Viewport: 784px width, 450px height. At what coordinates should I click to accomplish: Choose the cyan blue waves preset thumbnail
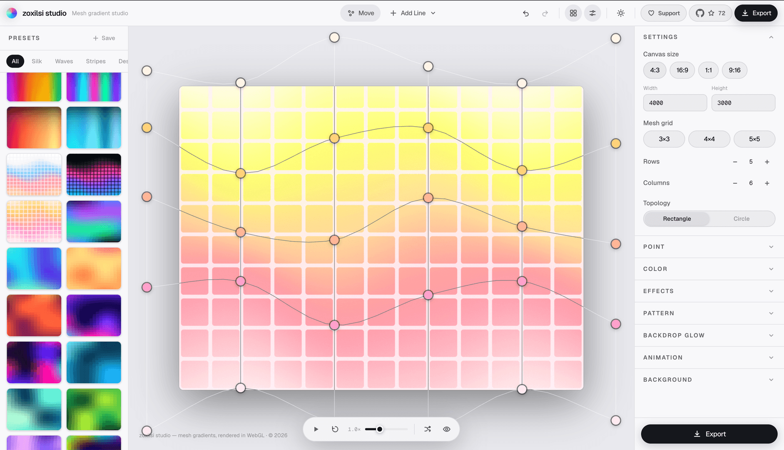(x=94, y=127)
